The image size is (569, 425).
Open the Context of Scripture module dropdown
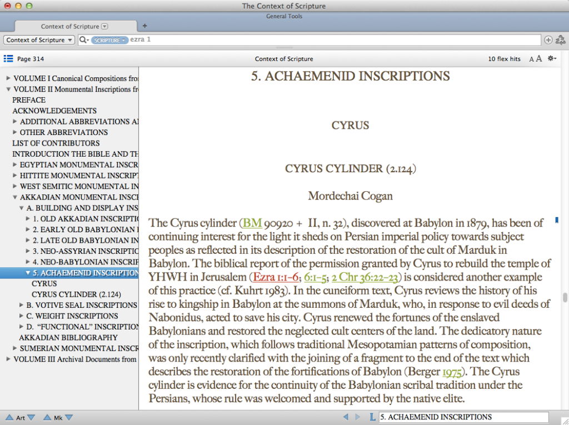39,40
